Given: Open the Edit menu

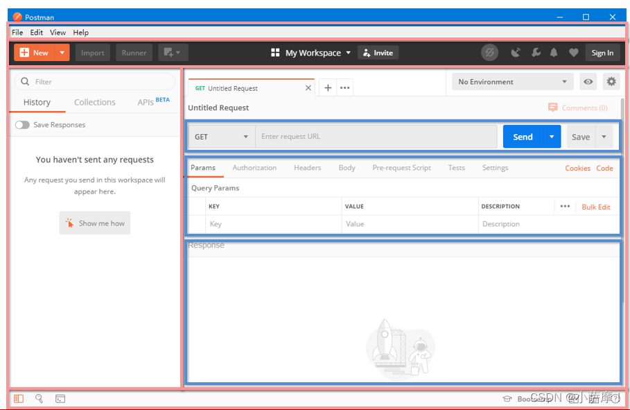Looking at the screenshot, I should pos(37,33).
